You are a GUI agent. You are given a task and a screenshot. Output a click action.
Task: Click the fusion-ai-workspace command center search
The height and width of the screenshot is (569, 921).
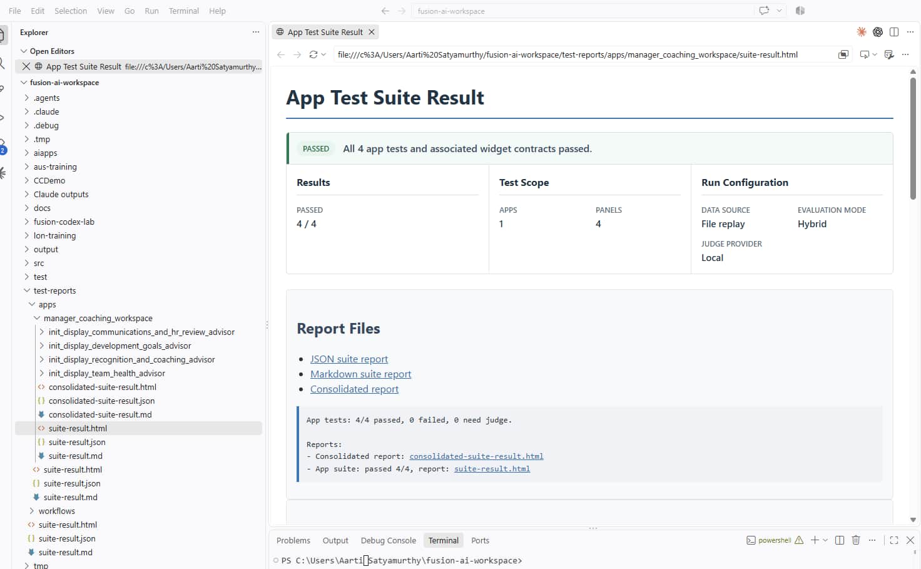(582, 11)
